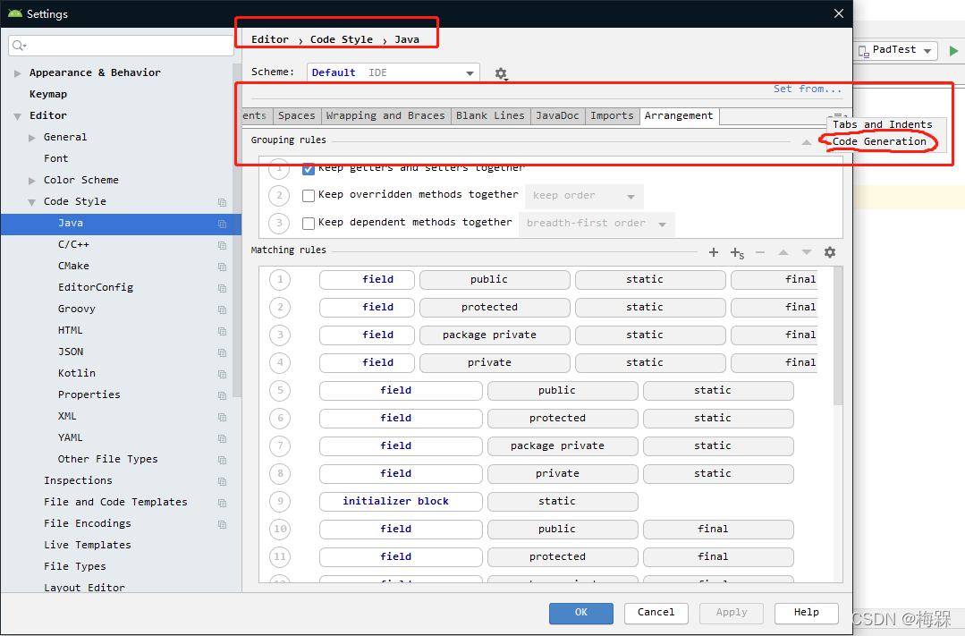This screenshot has width=965, height=636.
Task: Remove the selected matching rule
Action: [x=760, y=252]
